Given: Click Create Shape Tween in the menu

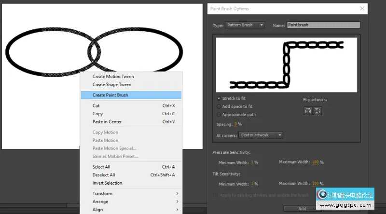Looking at the screenshot, I should [130, 85].
